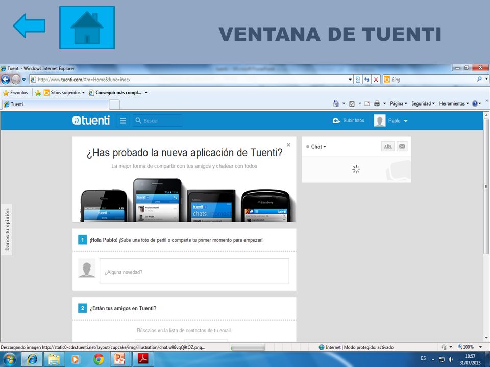The image size is (490, 367).
Task: Open the Seguridad menu
Action: [423, 103]
